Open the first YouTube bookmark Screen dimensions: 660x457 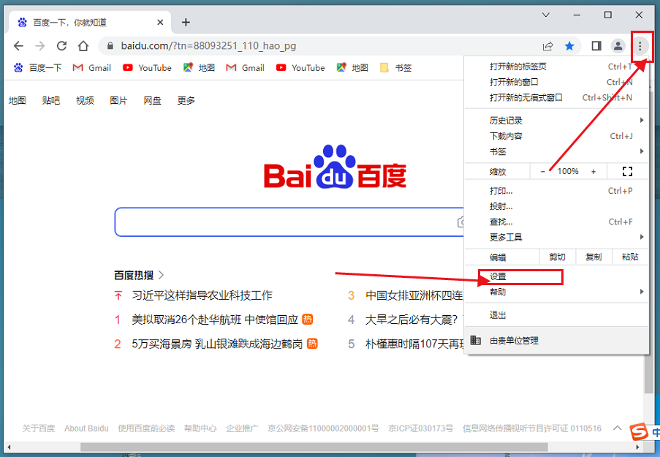coord(147,68)
